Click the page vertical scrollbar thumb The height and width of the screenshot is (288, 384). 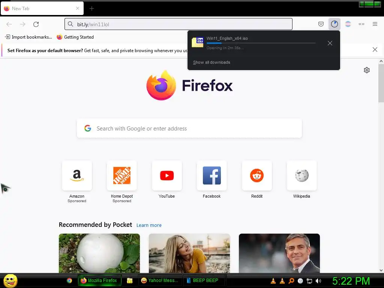381,83
